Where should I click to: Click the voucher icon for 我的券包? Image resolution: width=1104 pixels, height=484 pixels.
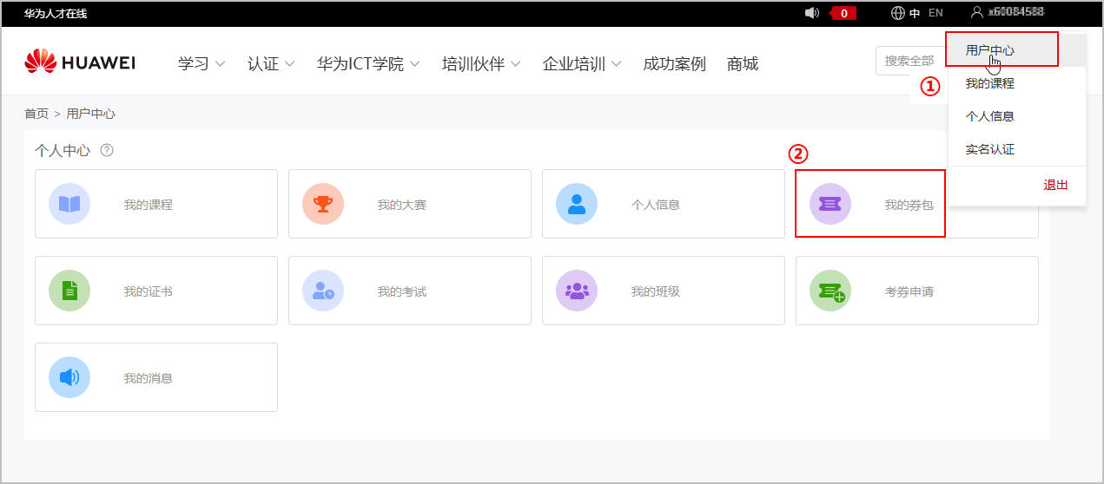(x=830, y=204)
